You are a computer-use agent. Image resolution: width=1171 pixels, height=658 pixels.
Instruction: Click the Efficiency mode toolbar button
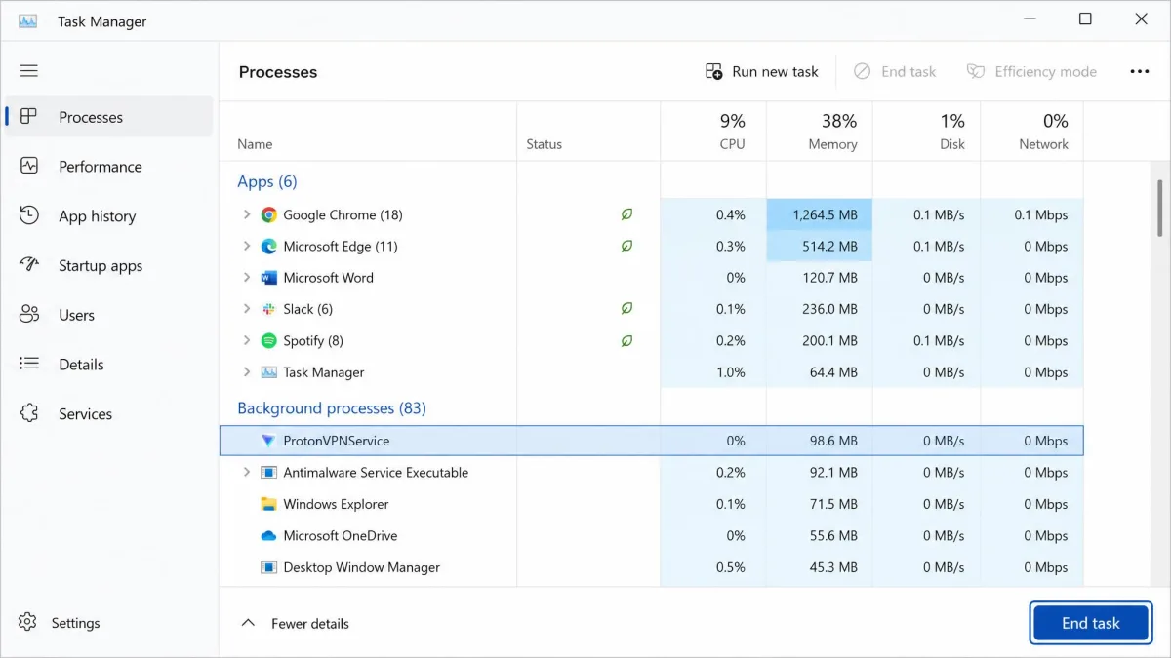click(1031, 71)
